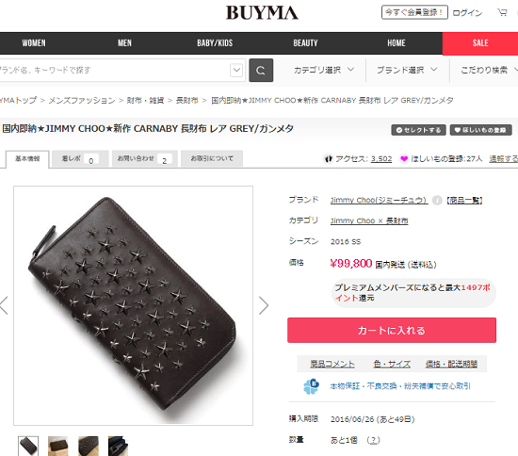Open the ブランド選択 dropdown
The image size is (518, 456).
407,70
